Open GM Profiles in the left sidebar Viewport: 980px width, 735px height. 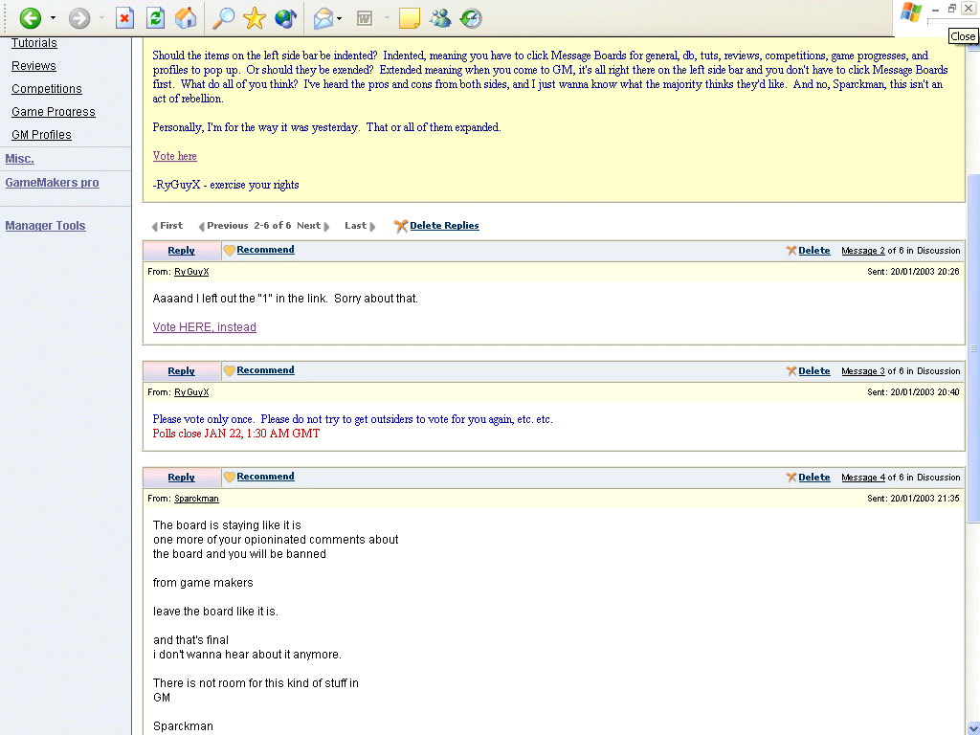[x=41, y=135]
